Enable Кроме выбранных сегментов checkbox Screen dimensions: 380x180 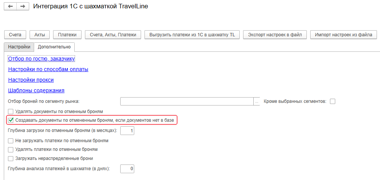click(x=333, y=101)
